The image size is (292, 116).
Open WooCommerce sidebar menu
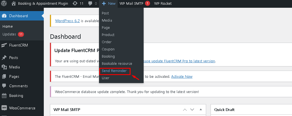click(x=22, y=108)
